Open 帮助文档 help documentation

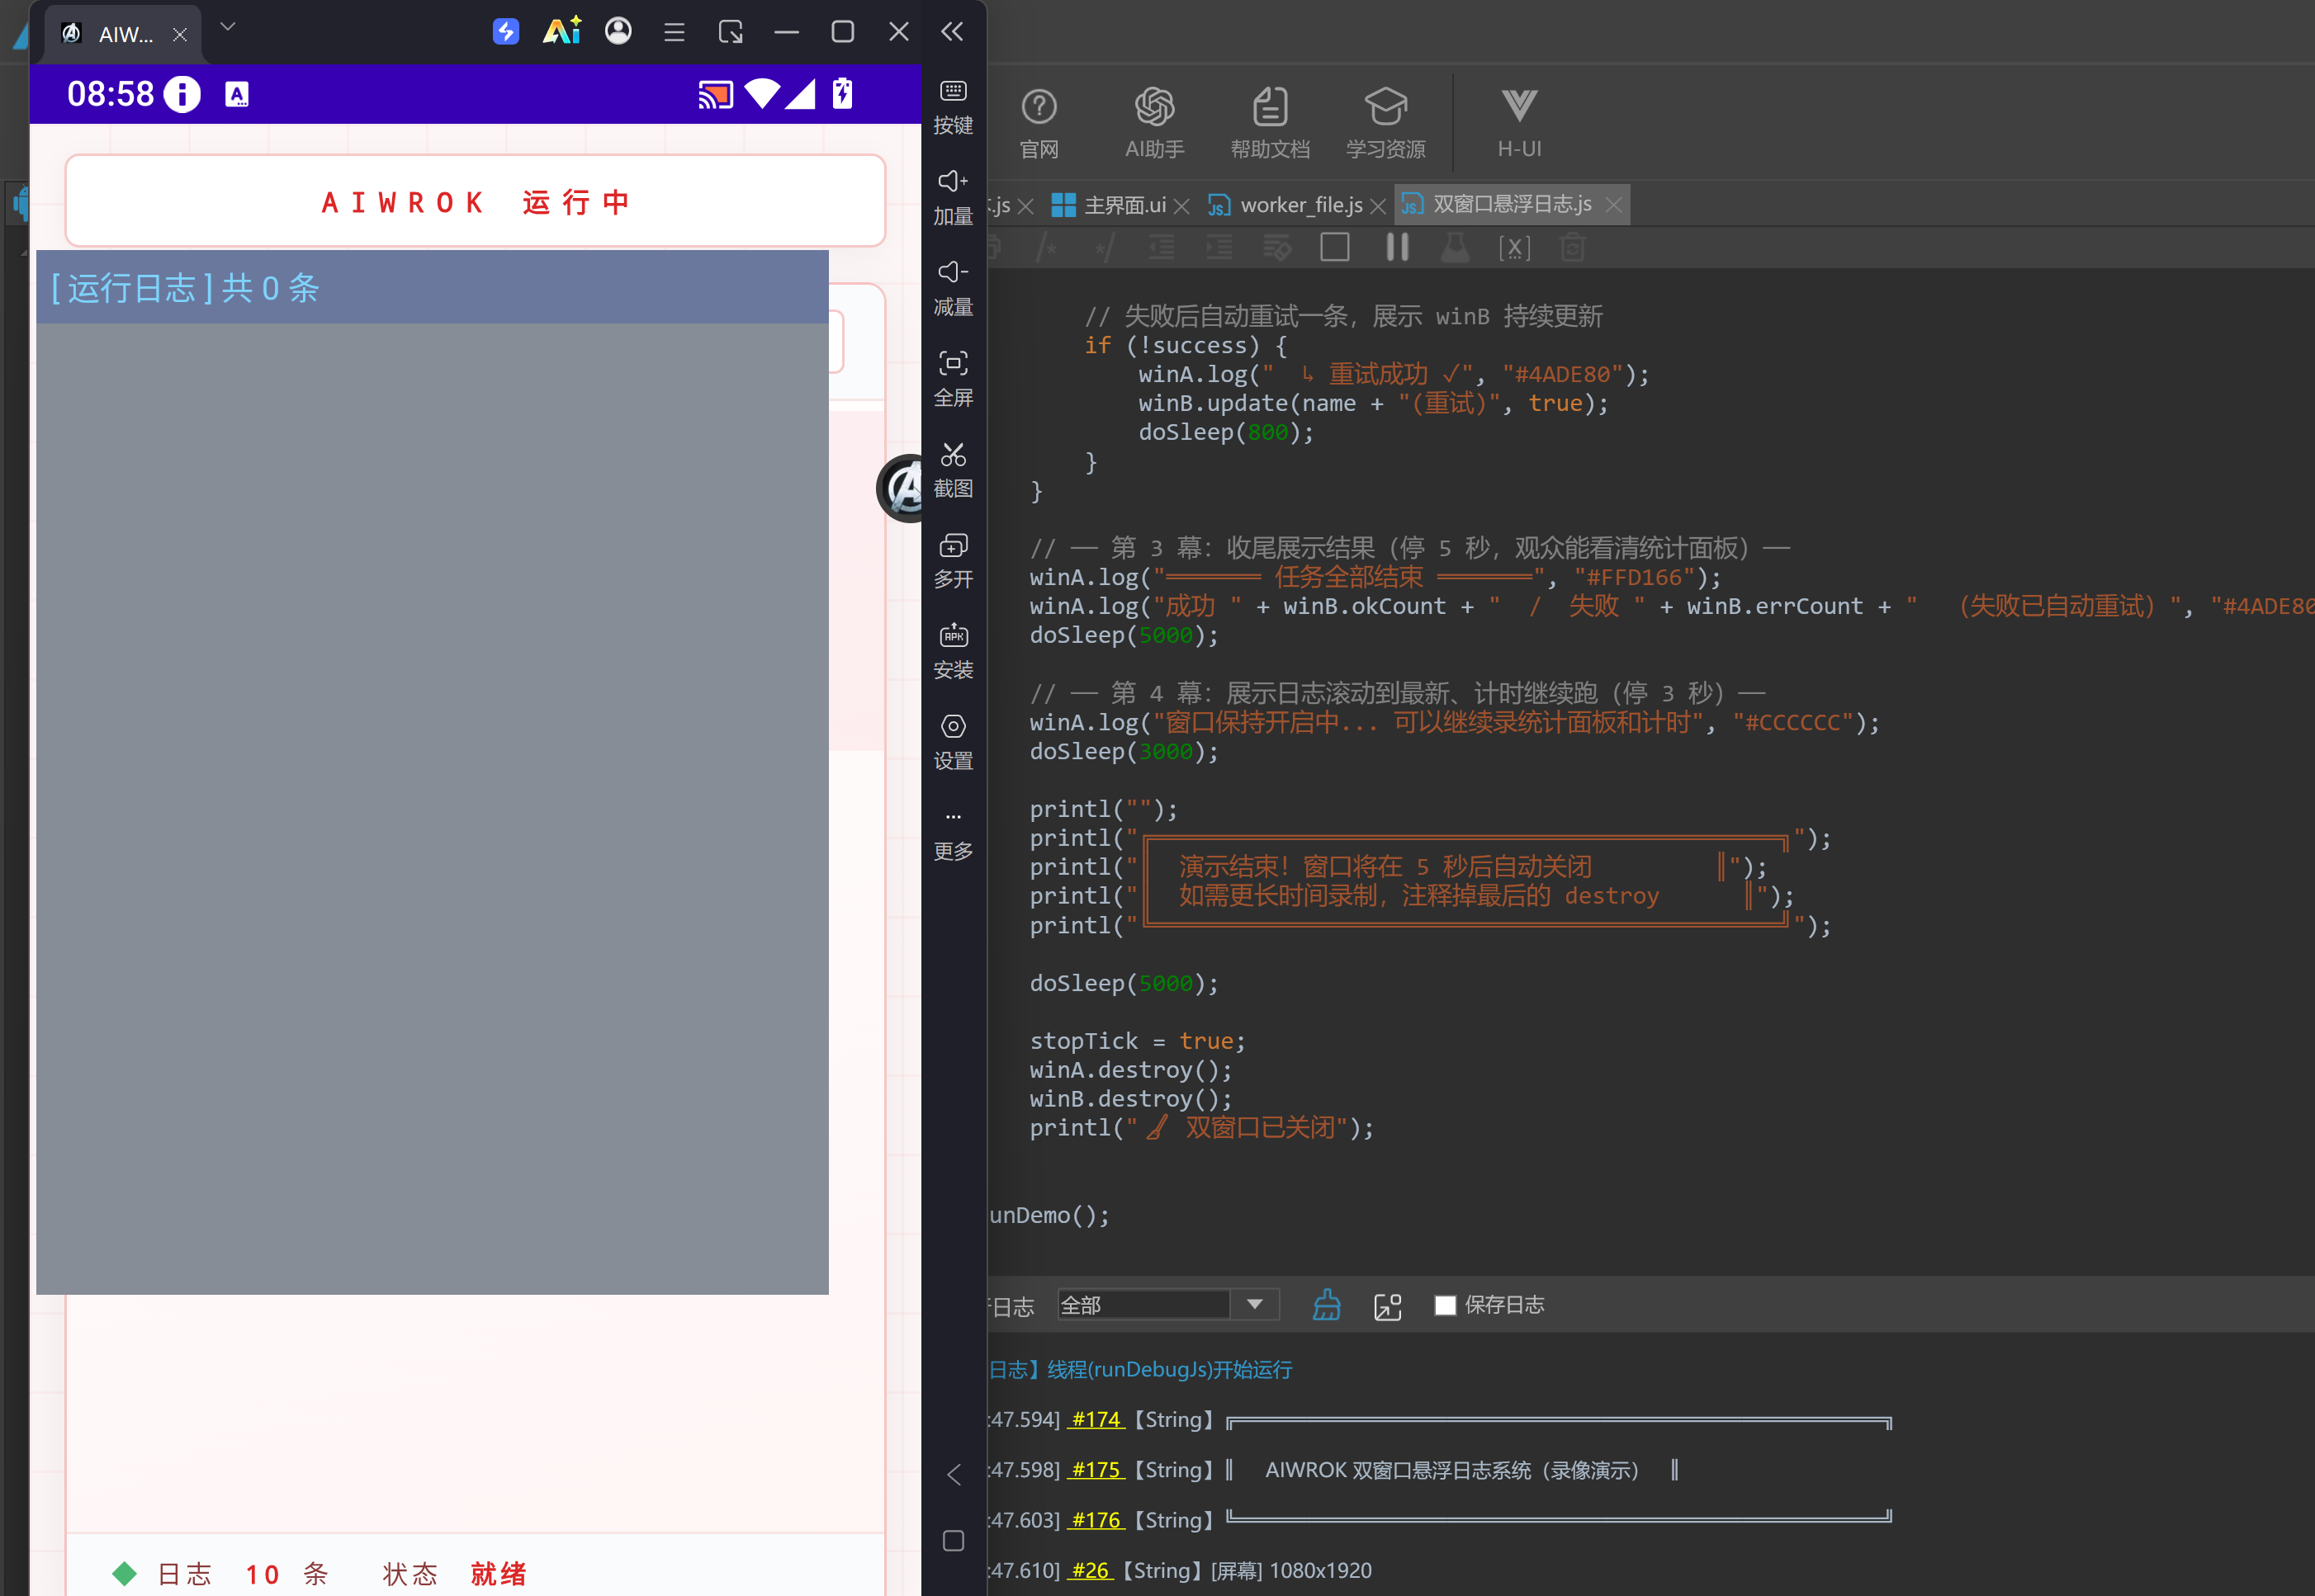coord(1270,124)
